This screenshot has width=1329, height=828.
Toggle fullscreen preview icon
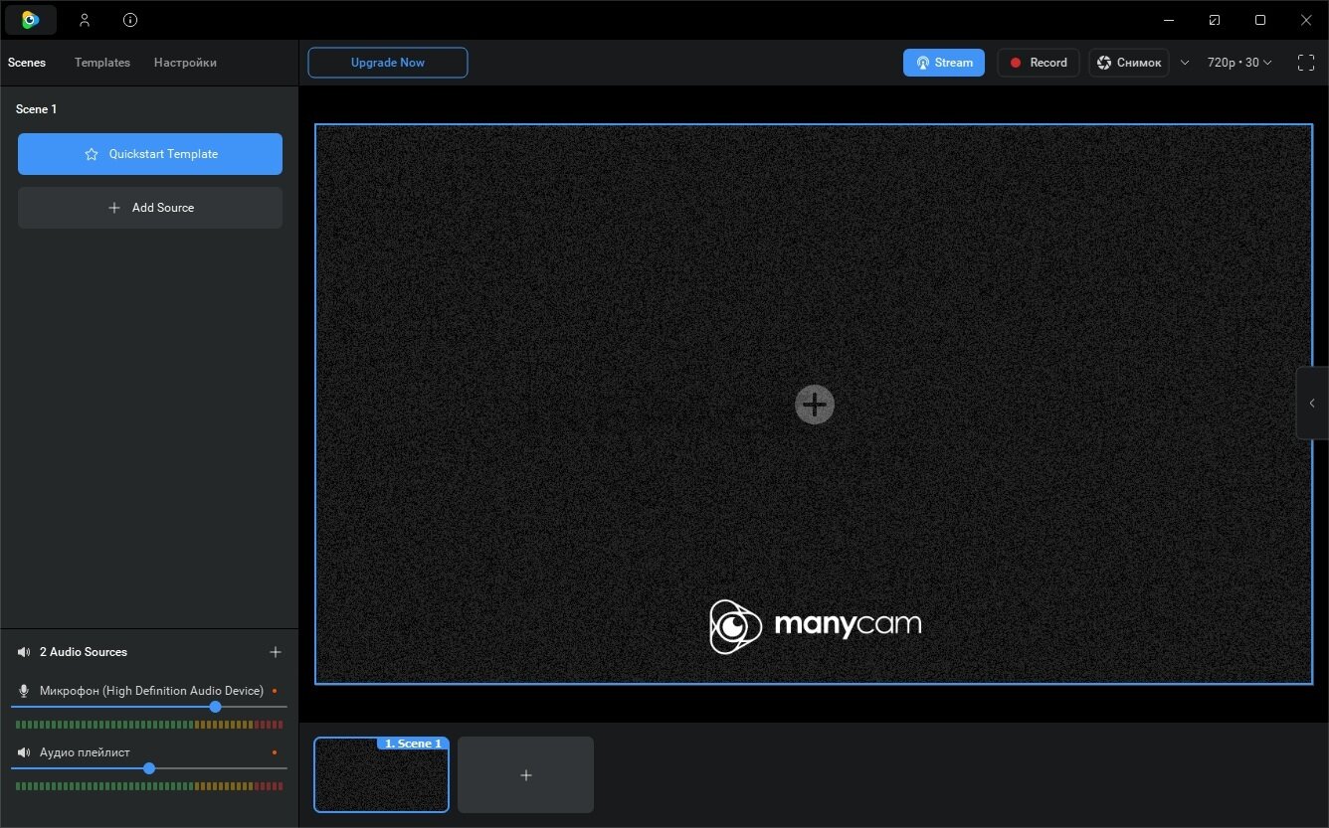[1306, 63]
